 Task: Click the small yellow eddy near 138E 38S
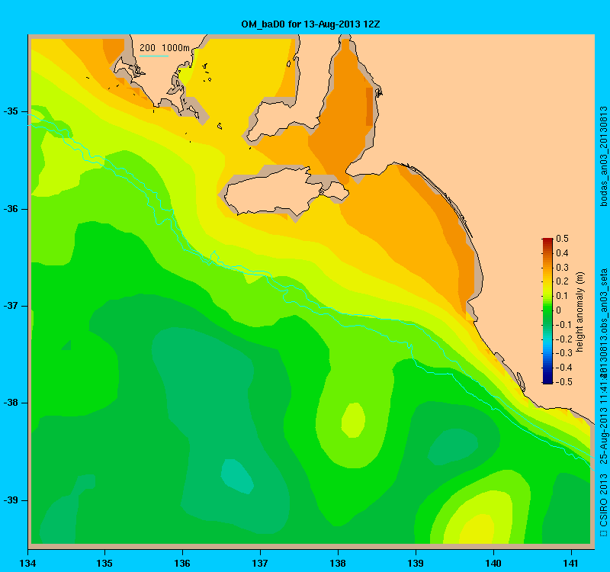pyautogui.click(x=353, y=420)
